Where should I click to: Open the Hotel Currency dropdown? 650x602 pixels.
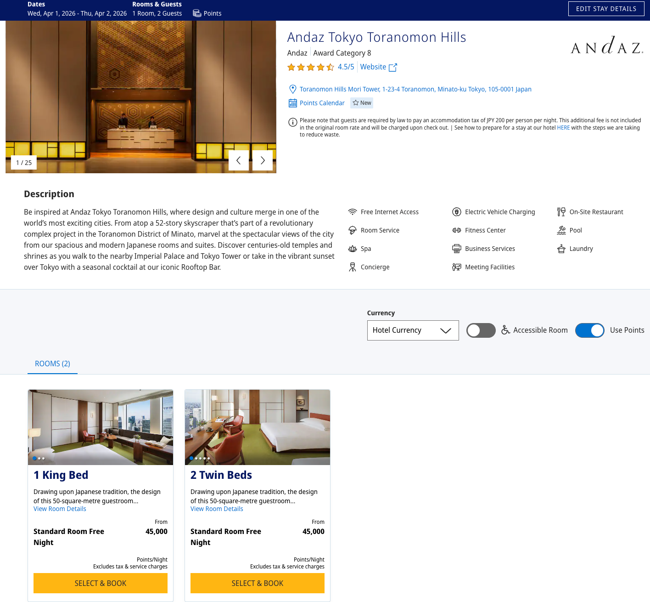pyautogui.click(x=413, y=330)
